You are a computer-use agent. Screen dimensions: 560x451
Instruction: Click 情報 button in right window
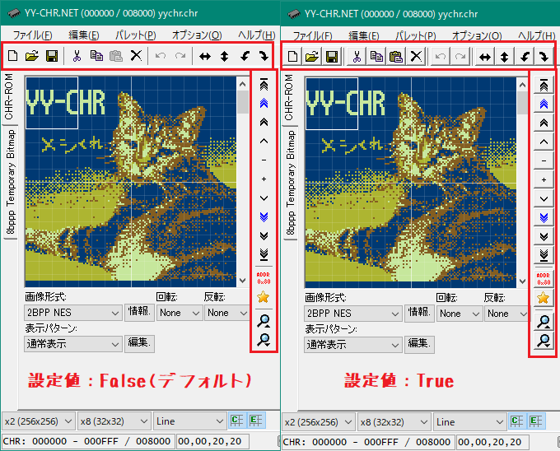tap(419, 313)
